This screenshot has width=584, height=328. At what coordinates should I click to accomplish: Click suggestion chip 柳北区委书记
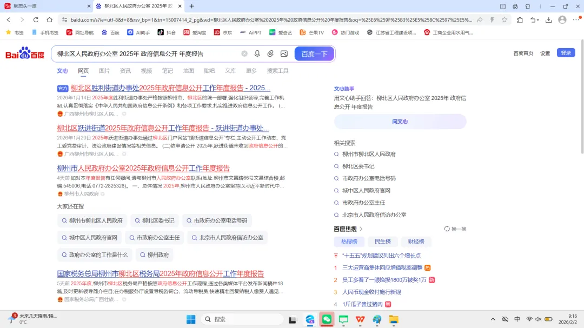(154, 221)
